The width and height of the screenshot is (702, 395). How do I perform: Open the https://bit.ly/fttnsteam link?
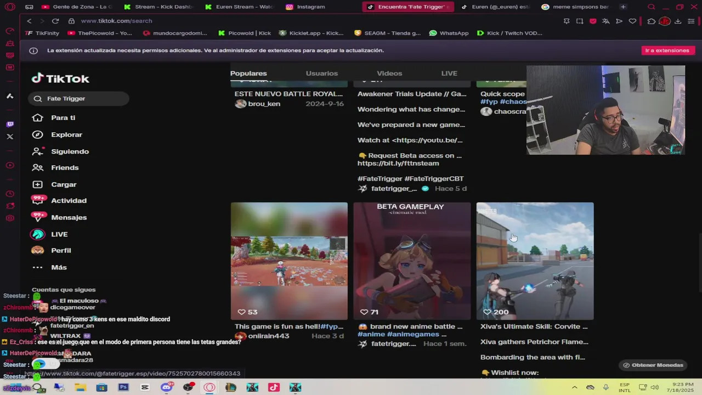[x=398, y=163]
